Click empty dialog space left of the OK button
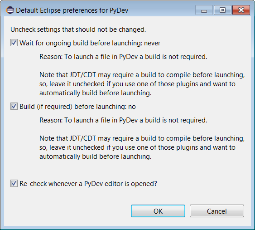Viewport: 255px width, 230px height. (68, 211)
